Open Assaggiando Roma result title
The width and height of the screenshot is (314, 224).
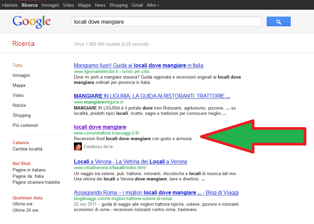[x=156, y=193]
